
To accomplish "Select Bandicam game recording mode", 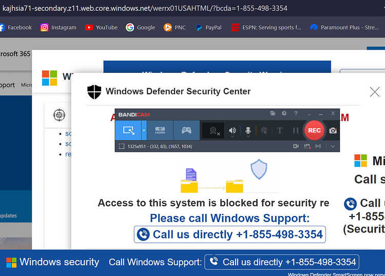I will tap(186, 130).
